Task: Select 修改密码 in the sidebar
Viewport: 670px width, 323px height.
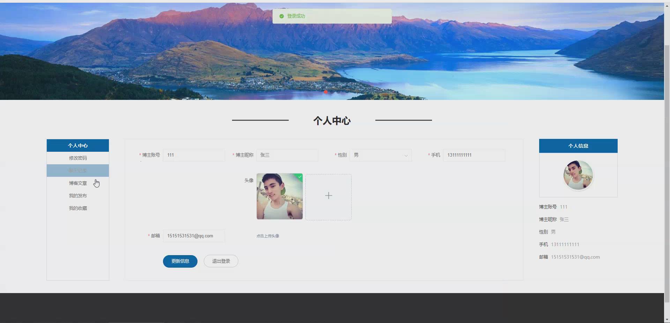Action: click(77, 158)
